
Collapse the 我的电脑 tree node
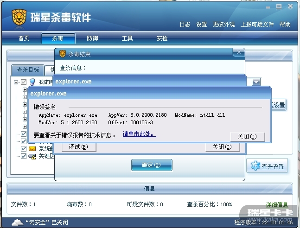click(16, 82)
